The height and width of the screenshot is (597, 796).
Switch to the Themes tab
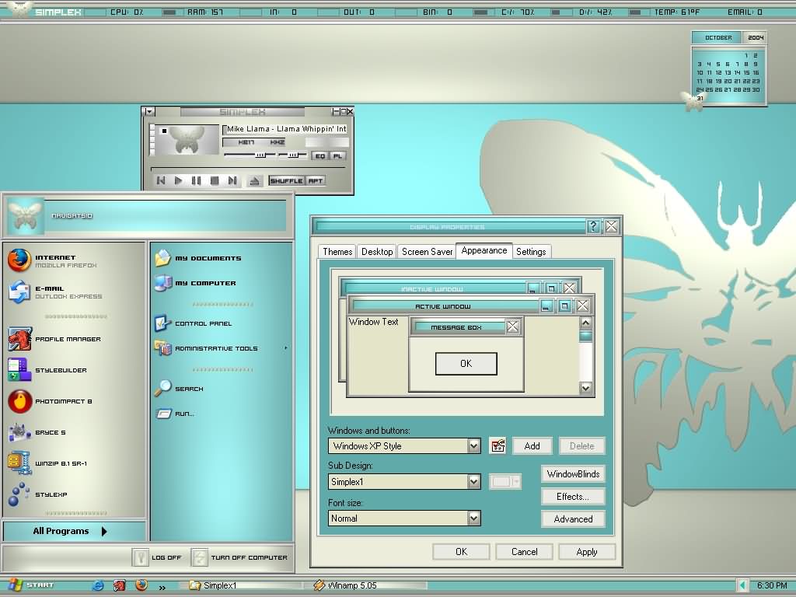[x=337, y=252]
